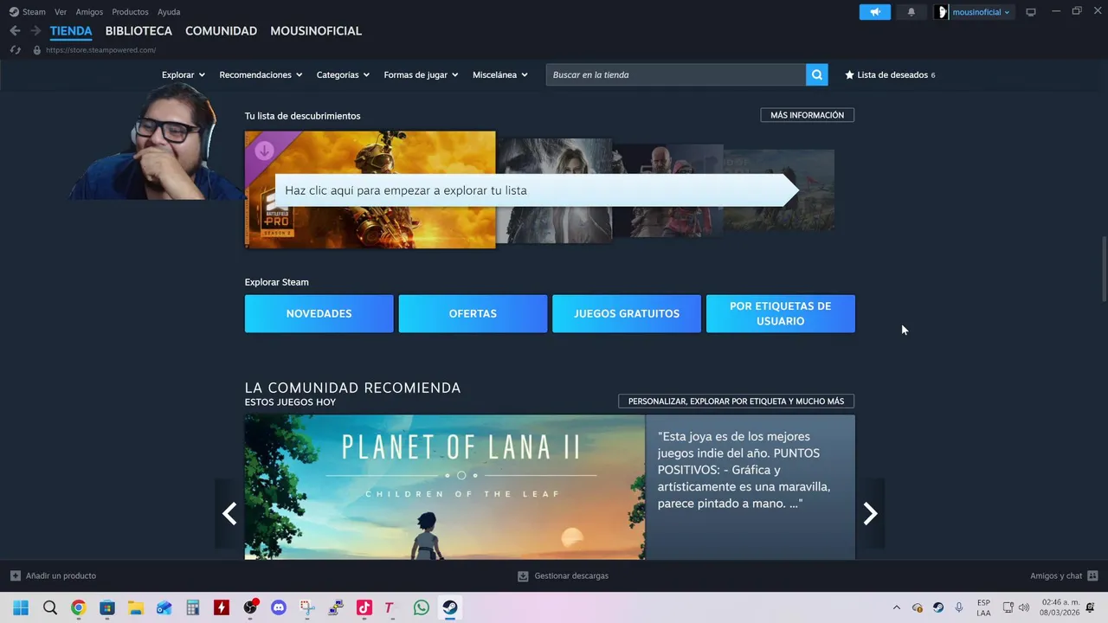Open Gestionar descargas download icon
The width and height of the screenshot is (1108, 623).
pyautogui.click(x=523, y=575)
